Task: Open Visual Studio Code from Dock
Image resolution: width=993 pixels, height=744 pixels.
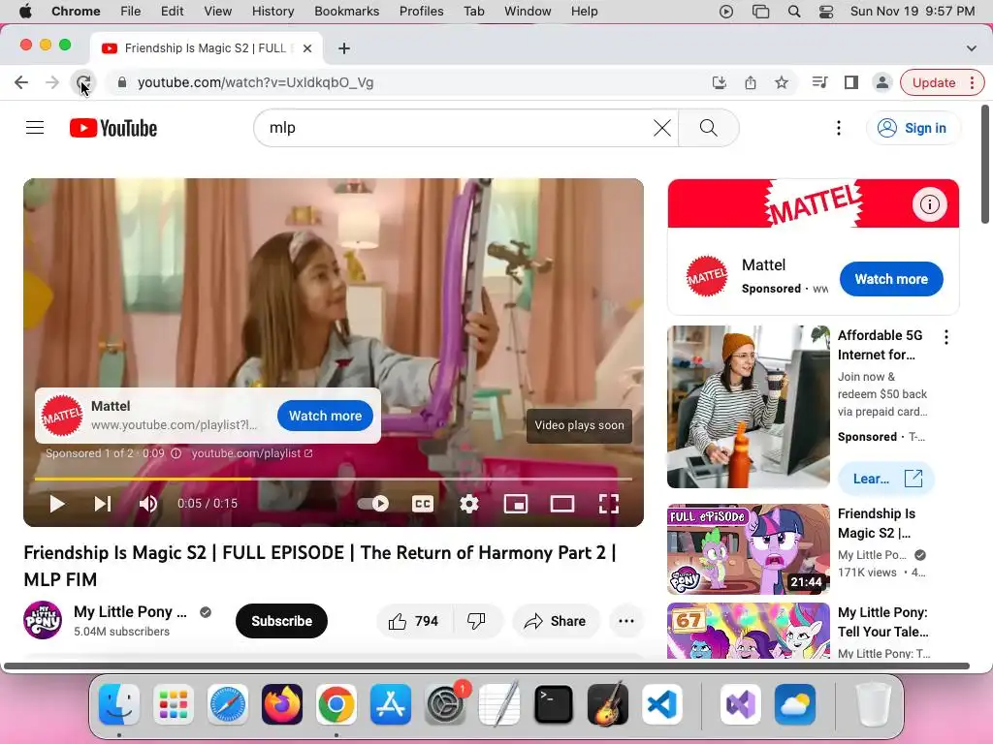Action: [661, 704]
